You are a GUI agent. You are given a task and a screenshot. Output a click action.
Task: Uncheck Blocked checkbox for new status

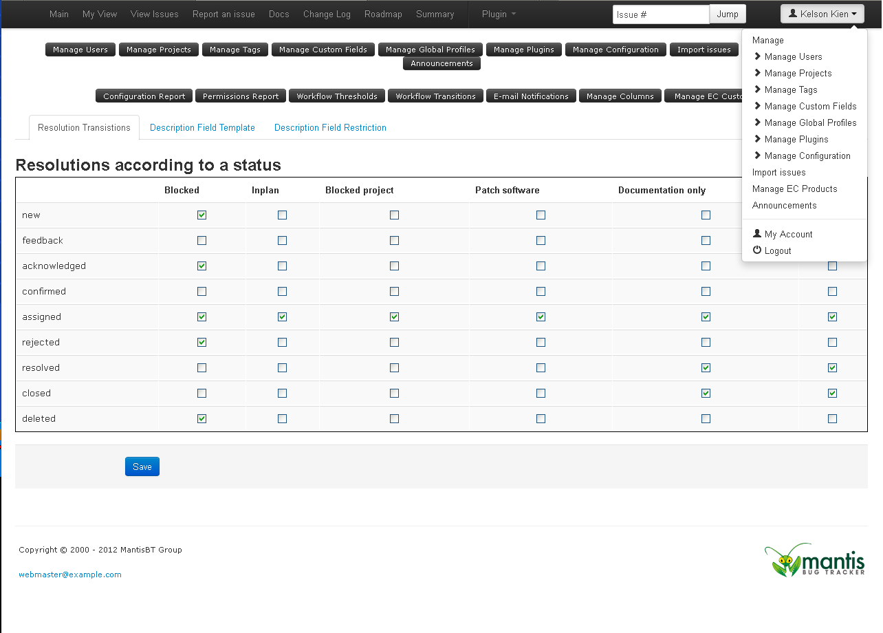click(x=201, y=215)
